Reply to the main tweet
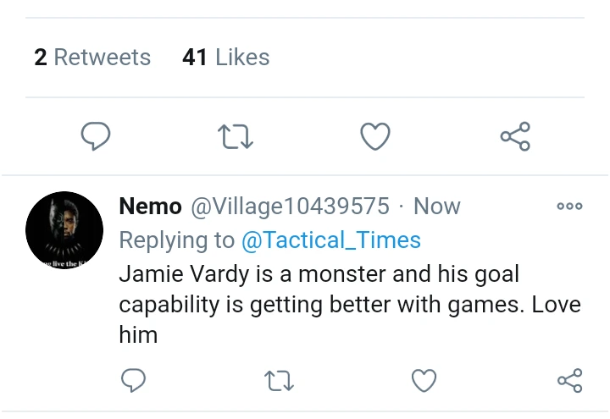 click(x=96, y=136)
